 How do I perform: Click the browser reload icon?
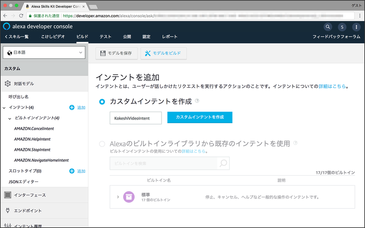[21, 16]
